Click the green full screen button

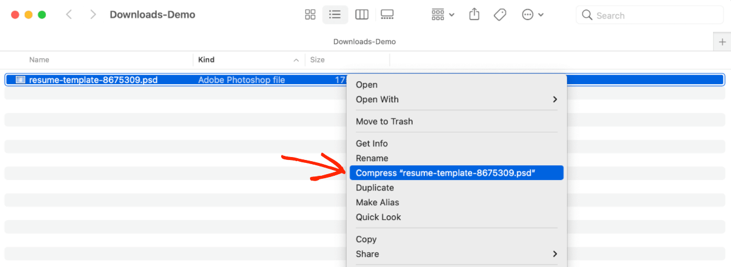point(42,15)
